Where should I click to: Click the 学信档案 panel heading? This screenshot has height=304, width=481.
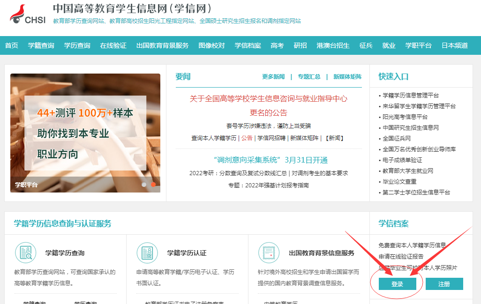(x=393, y=224)
